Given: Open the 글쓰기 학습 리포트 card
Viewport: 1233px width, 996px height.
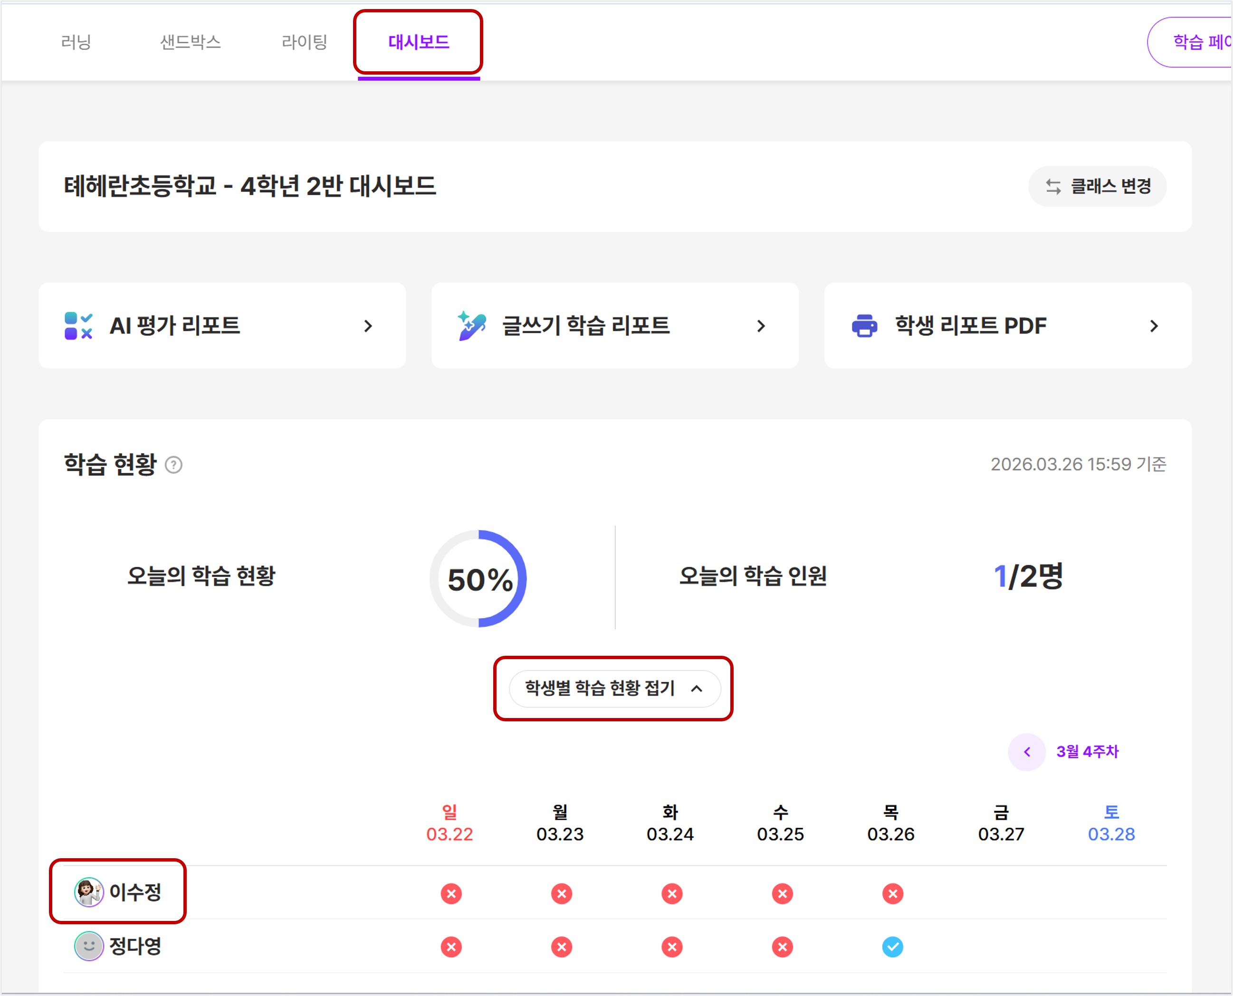Looking at the screenshot, I should click(614, 326).
